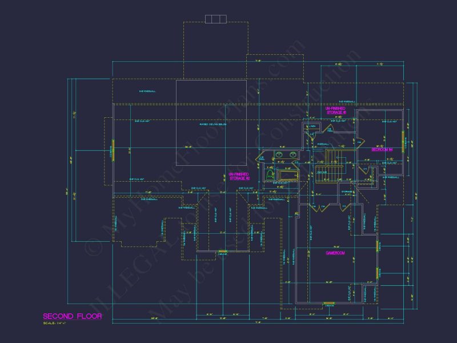Select the BEDROOM #4 room label
The image size is (457, 343).
382,150
